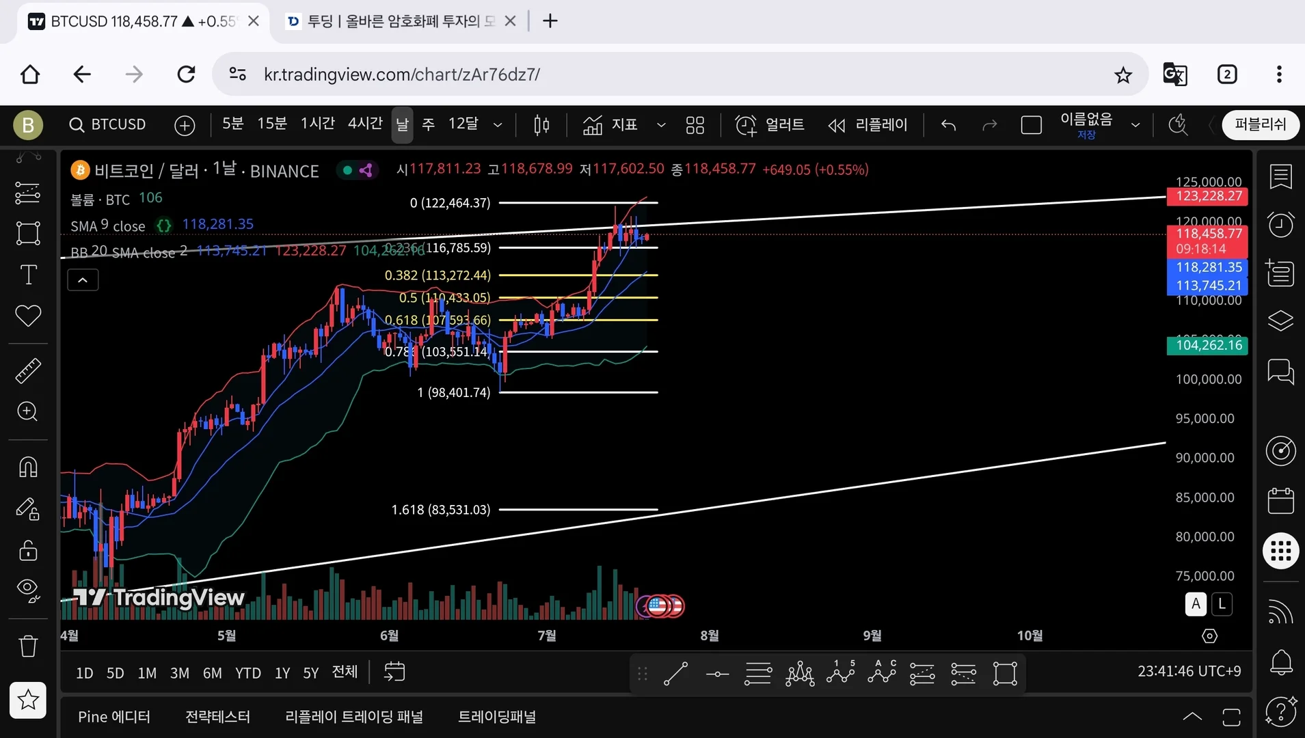Set date range to 5Y
The height and width of the screenshot is (738, 1305).
pyautogui.click(x=311, y=673)
